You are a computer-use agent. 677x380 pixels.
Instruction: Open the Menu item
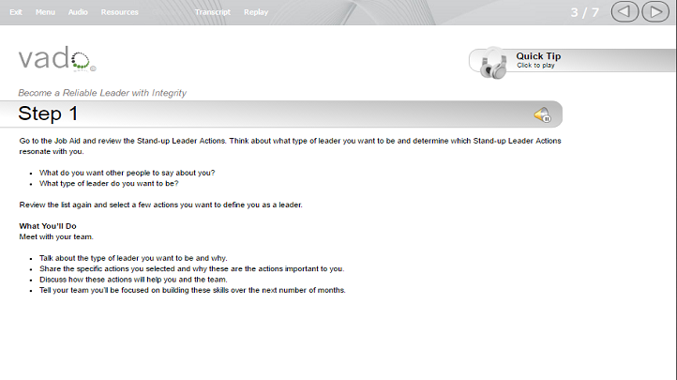pos(45,12)
